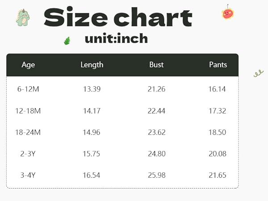Click the unit:inch subtitle text
The width and height of the screenshot is (268, 201).
[116, 39]
